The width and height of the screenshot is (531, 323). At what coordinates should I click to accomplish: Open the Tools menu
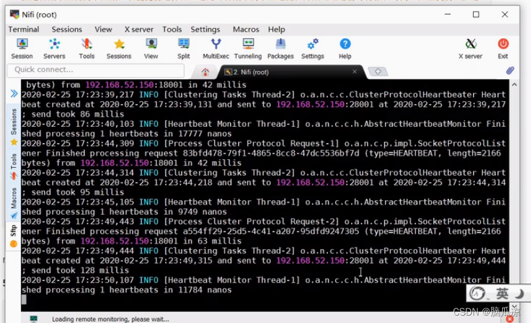172,30
